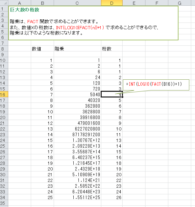Select the column G header
The image size is (195, 207).
pos(179,3)
